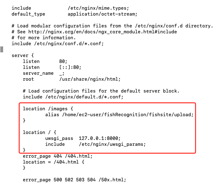Click the 'listen 80;' directive
The width and height of the screenshot is (219, 186).
coord(45,61)
